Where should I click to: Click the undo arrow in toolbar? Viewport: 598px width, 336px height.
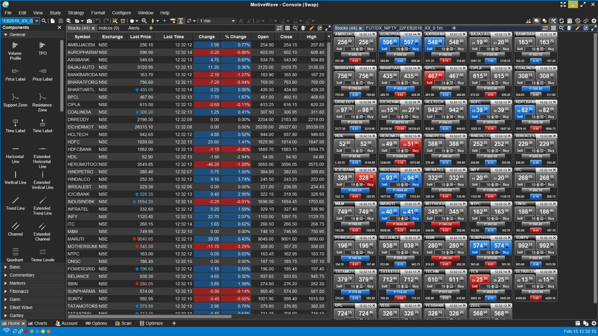pyautogui.click(x=98, y=21)
